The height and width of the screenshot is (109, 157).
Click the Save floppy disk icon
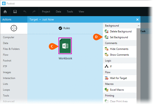point(15,12)
